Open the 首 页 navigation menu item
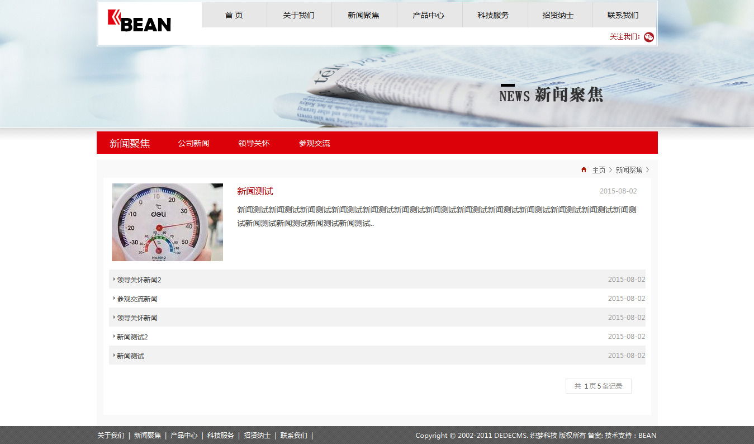Image resolution: width=754 pixels, height=444 pixels. click(x=234, y=15)
